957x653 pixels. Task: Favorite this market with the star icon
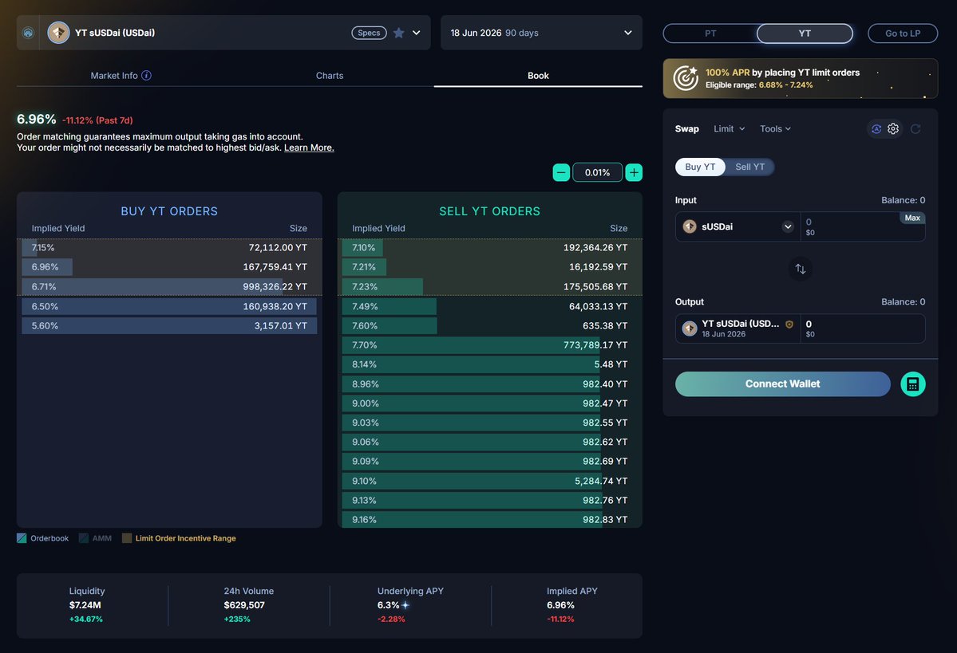398,33
